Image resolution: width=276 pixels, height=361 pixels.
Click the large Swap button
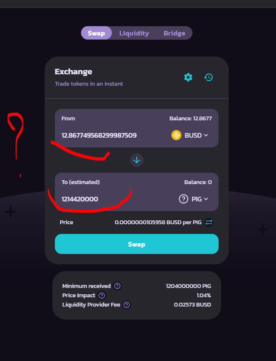[x=136, y=244]
